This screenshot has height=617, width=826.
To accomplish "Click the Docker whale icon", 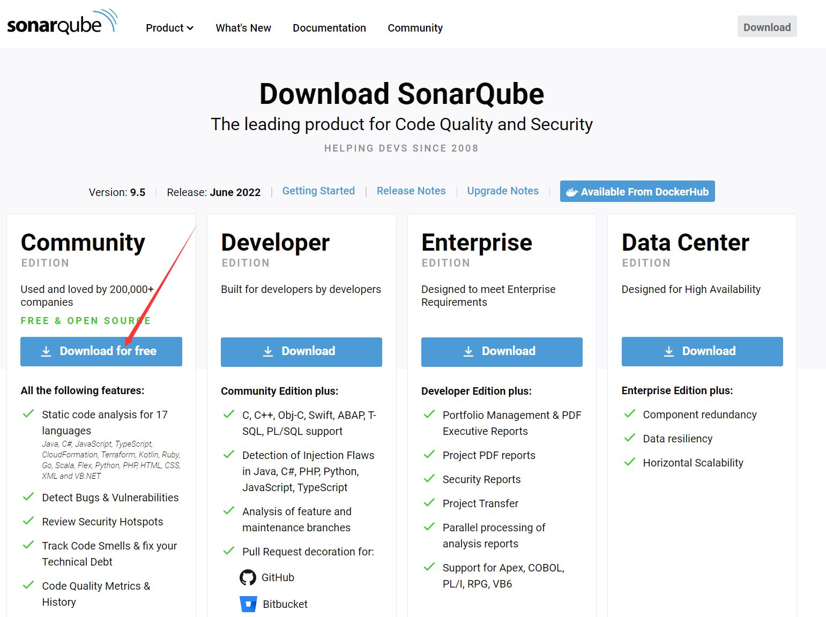I will 572,192.
